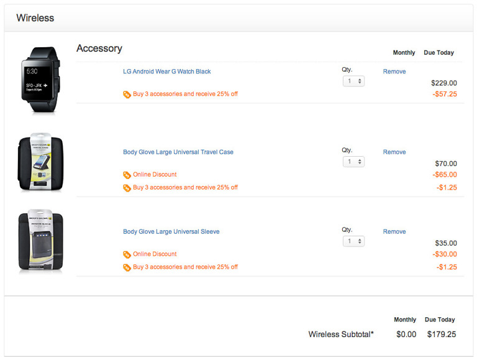Remove LG Android Wear G Watch
Image resolution: width=477 pixels, height=357 pixels.
394,72
